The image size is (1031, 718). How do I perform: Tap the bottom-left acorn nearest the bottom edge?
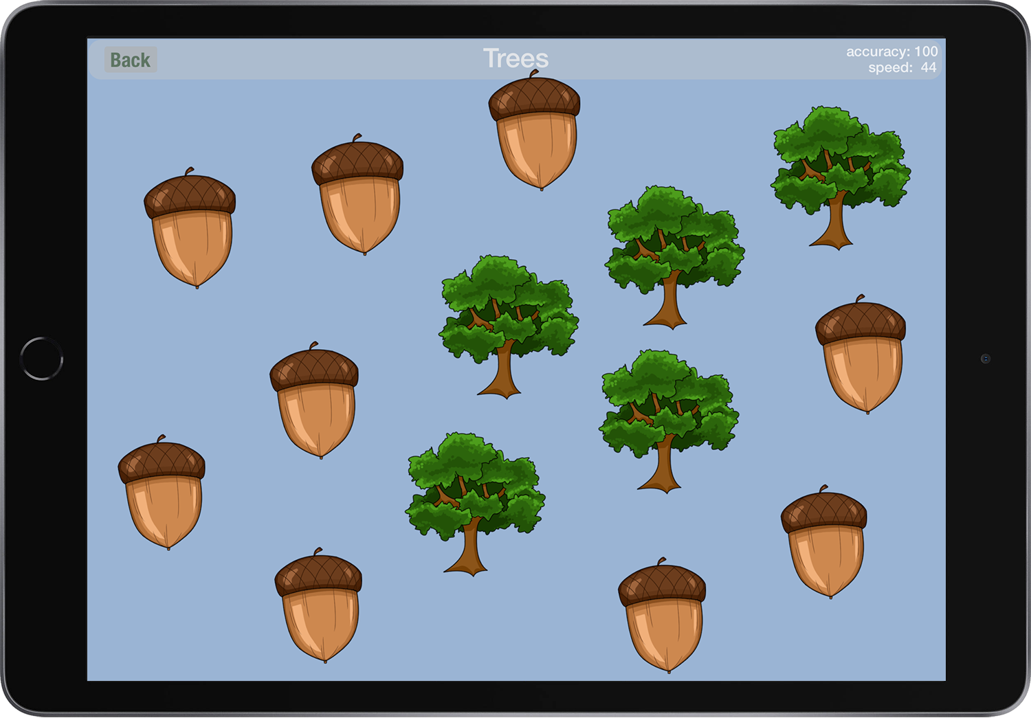[319, 606]
